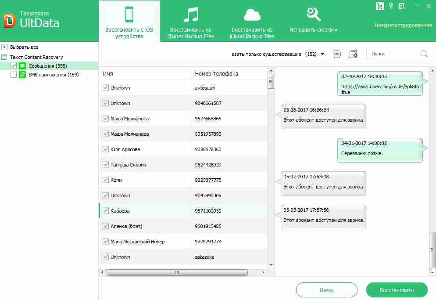Viewport: 436px width, 300px height.
Task: Click the Tenorshare UltData logo
Action: (x=31, y=20)
